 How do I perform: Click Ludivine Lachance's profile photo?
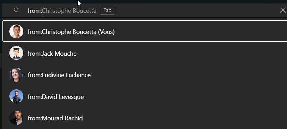coord(16,75)
